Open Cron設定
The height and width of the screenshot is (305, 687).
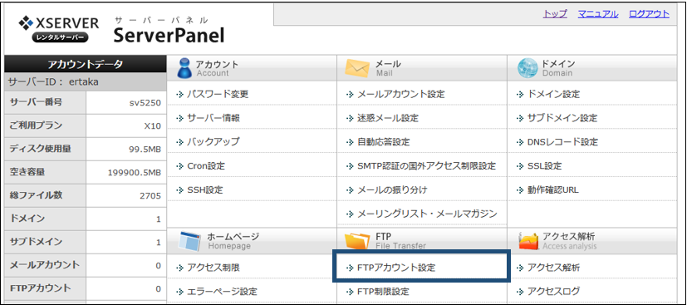206,166
